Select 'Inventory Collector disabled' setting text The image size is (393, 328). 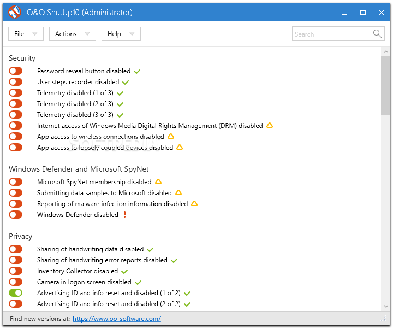coord(78,271)
